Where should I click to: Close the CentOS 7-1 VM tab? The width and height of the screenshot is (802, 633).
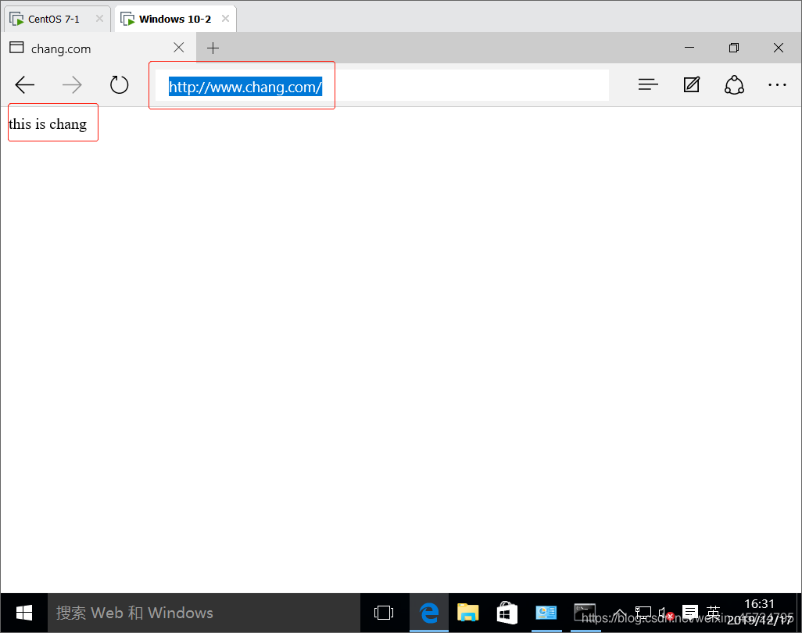[x=100, y=19]
